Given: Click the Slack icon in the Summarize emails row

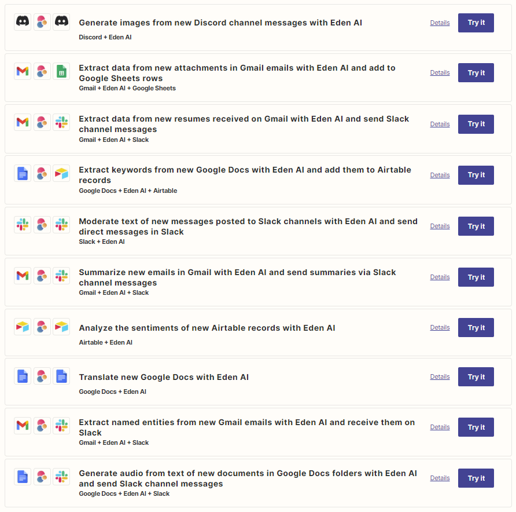Looking at the screenshot, I should (x=61, y=276).
